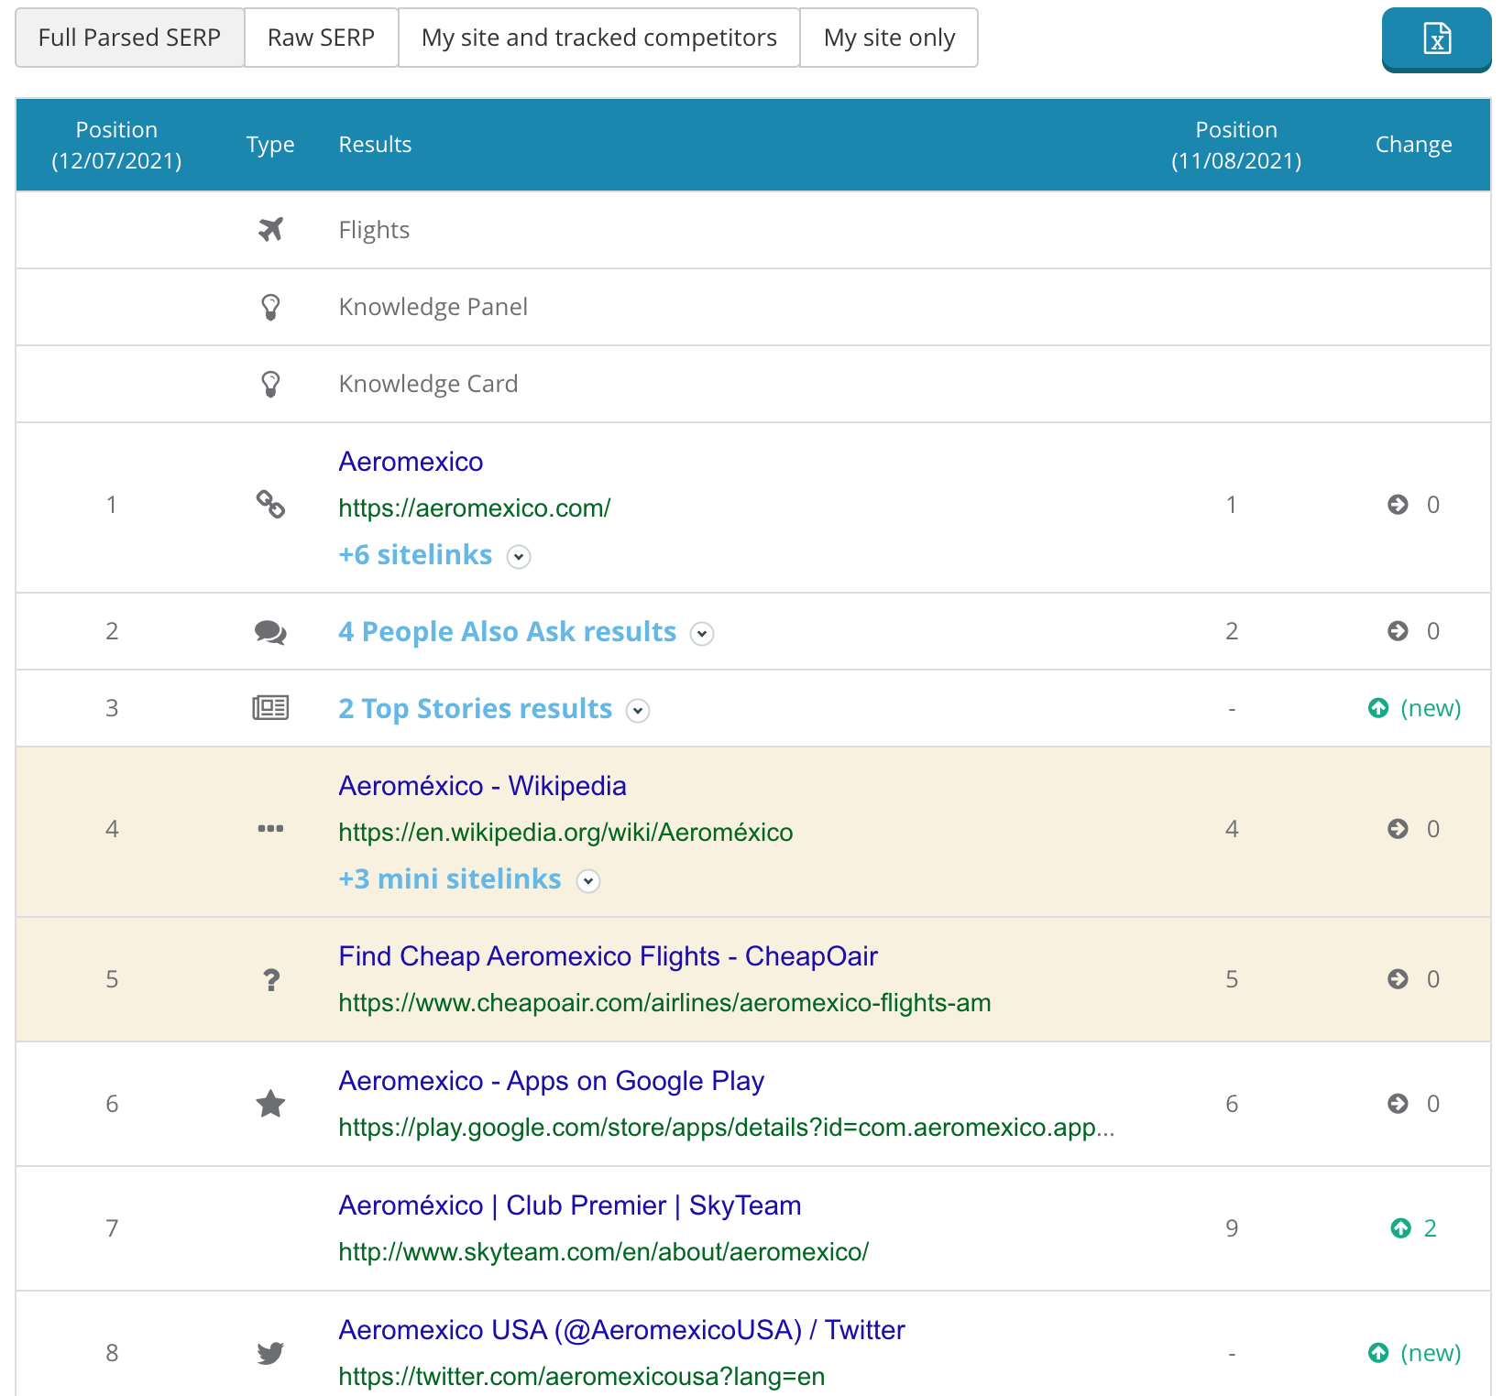1503x1396 pixels.
Task: Click the Top Stories newspaper icon
Action: (270, 708)
